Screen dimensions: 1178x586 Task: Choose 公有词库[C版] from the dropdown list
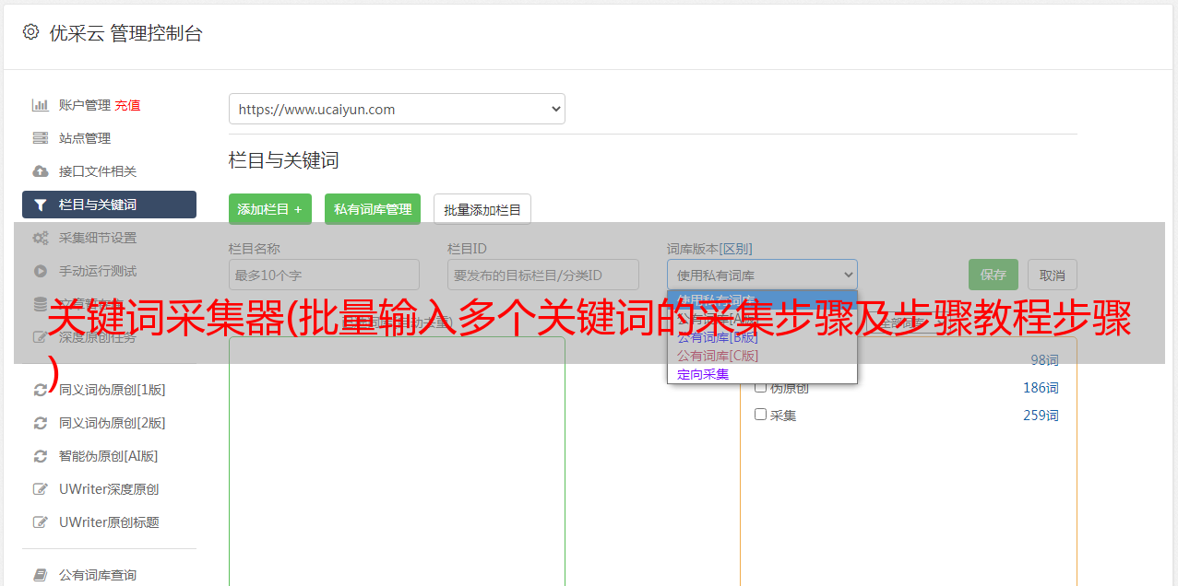pos(718,356)
